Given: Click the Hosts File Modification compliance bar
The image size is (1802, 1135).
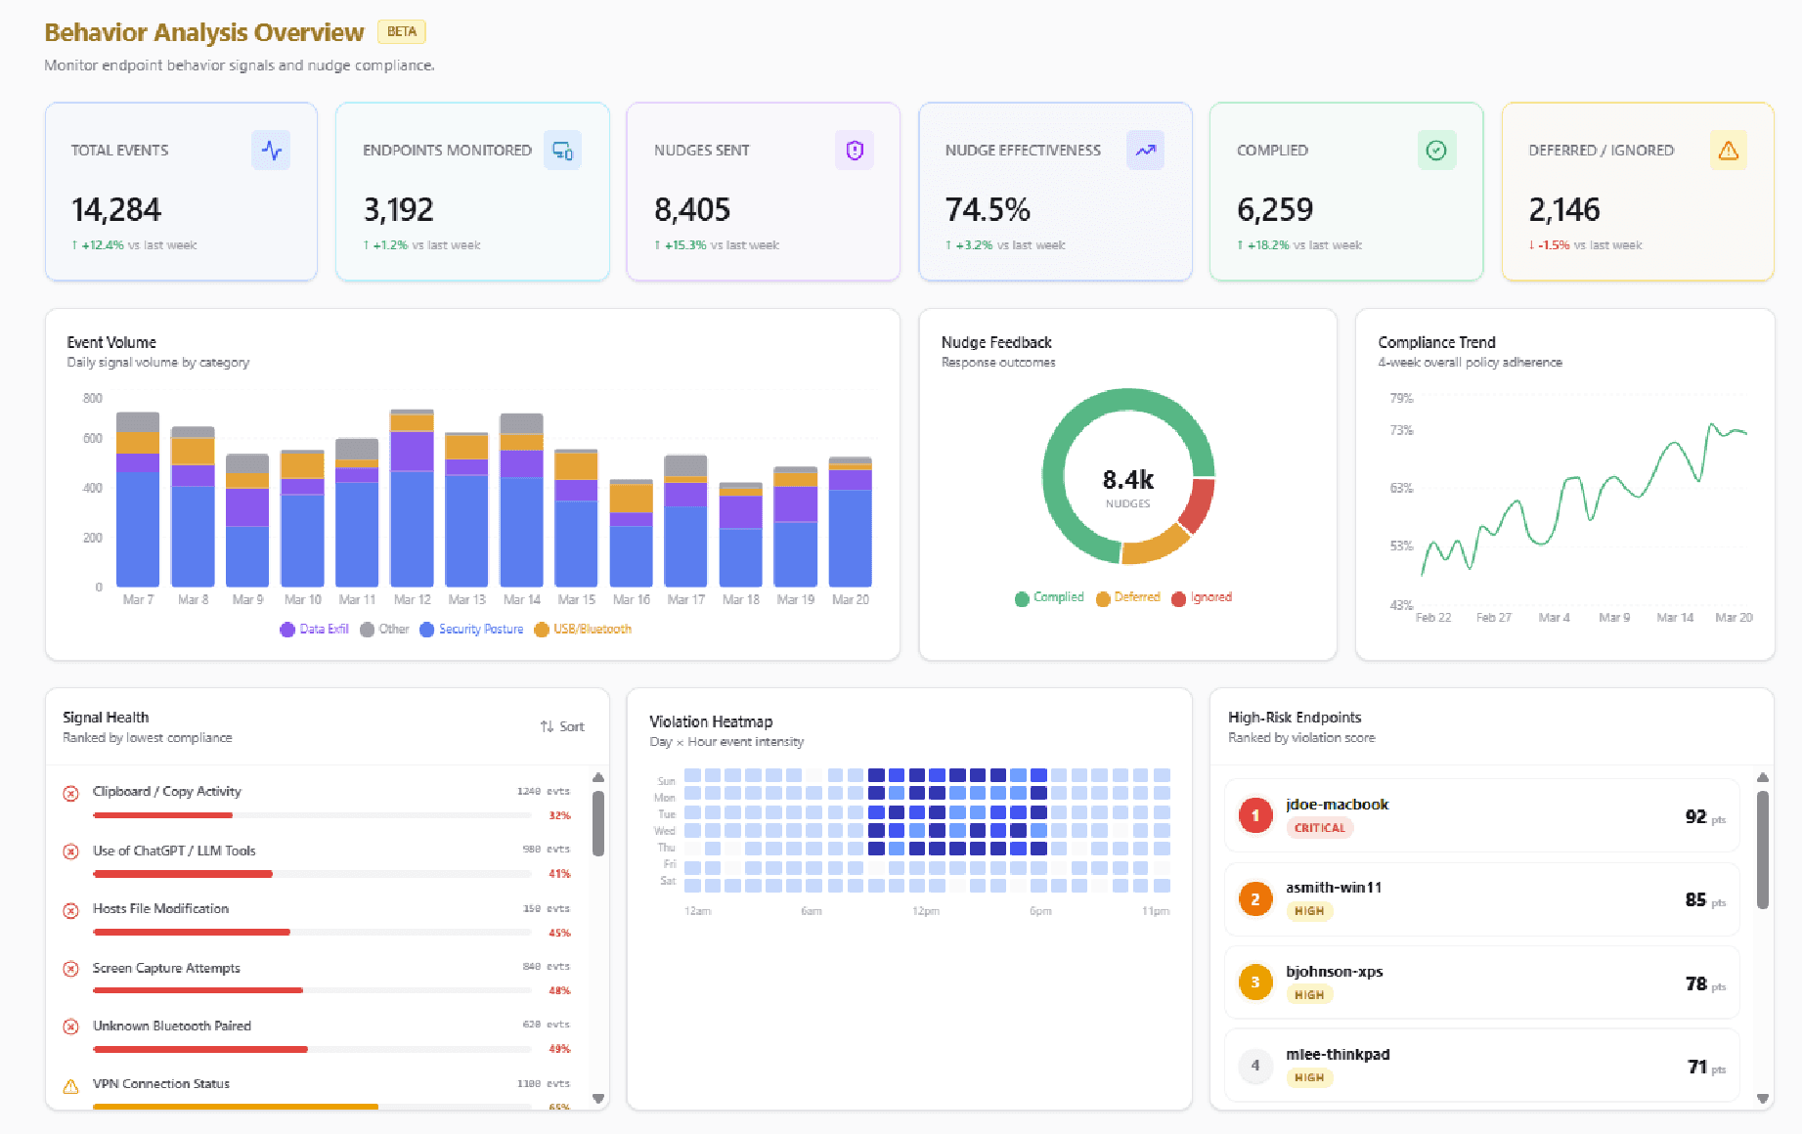Looking at the screenshot, I should (x=313, y=933).
